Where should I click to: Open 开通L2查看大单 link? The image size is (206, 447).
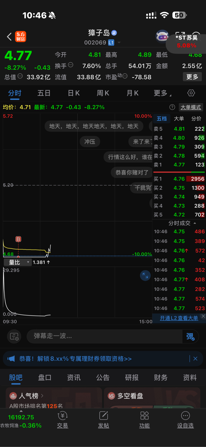tap(179, 318)
